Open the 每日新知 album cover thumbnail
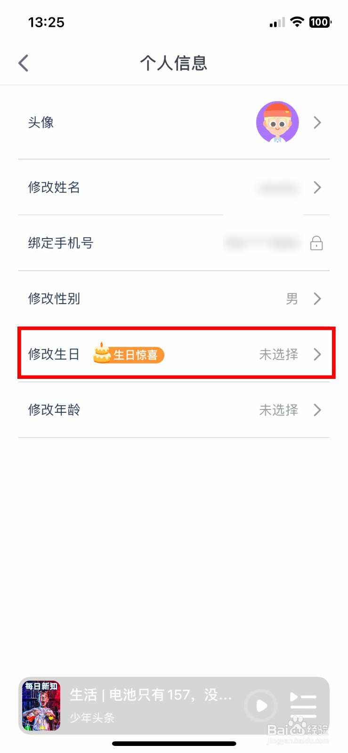Screen dimensions: 348x753 (41, 705)
